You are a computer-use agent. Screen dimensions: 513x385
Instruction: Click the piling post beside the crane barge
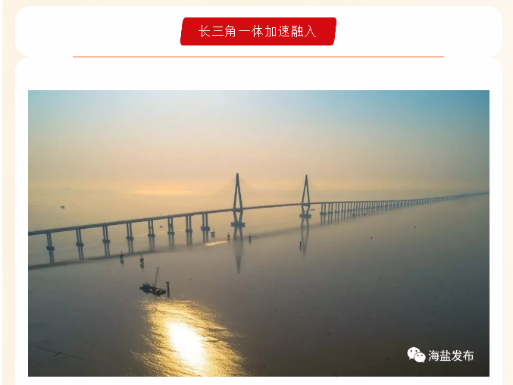pyautogui.click(x=167, y=290)
